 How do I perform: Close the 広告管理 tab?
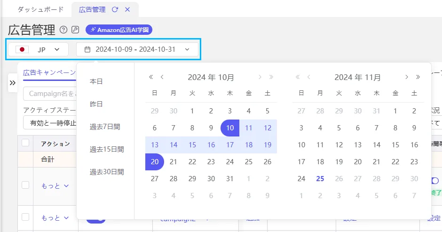127,9
